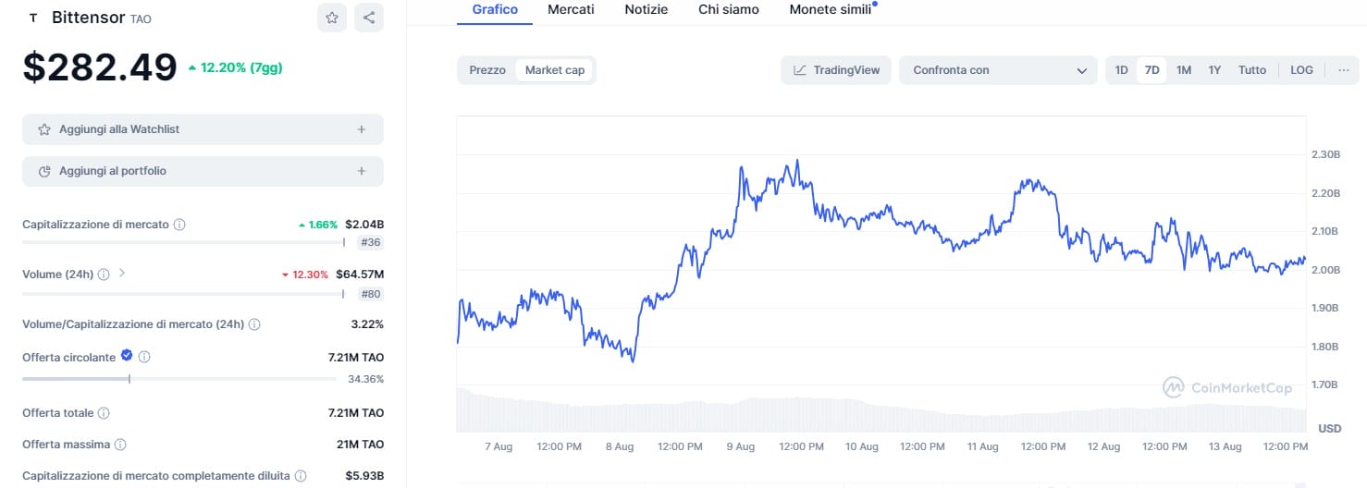Open the Confronta con dropdown
Viewport: 1367px width, 488px height.
(x=998, y=70)
